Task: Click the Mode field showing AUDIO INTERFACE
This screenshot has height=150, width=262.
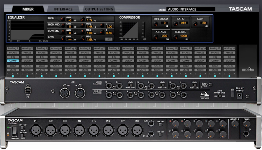Action: (191, 9)
